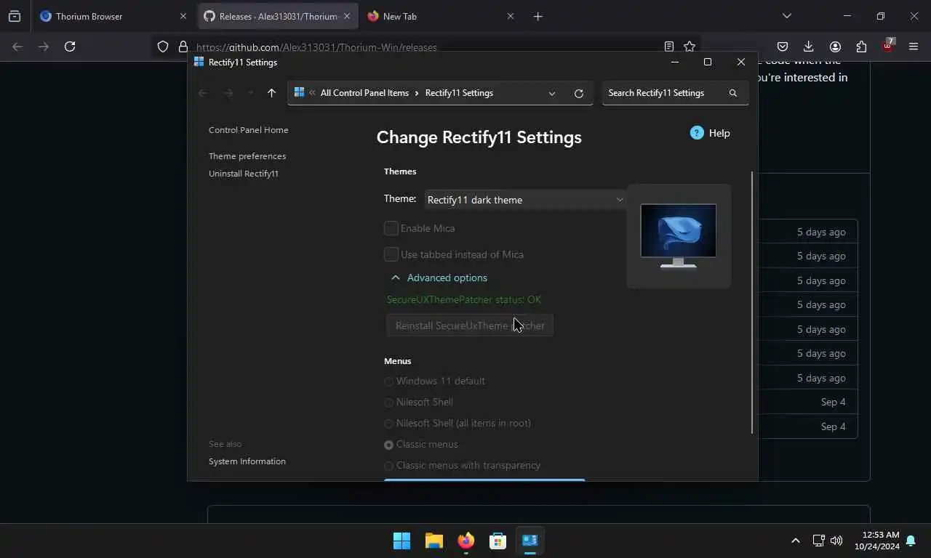This screenshot has width=931, height=558.
Task: Close the Thorium Browser tab
Action: tap(183, 16)
